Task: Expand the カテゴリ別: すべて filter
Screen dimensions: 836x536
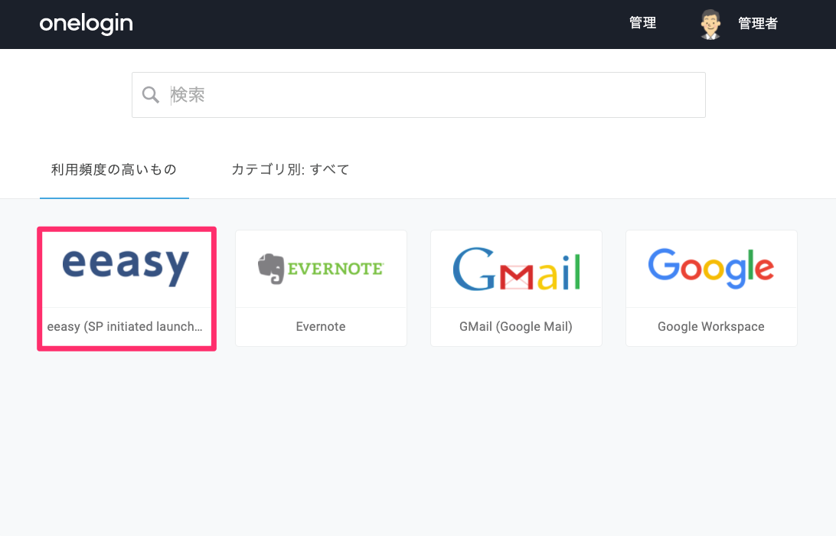Action: coord(291,169)
